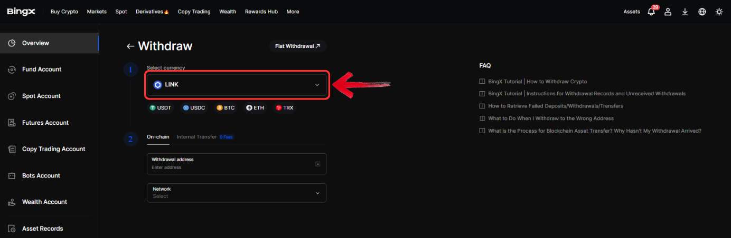Screen dimensions: 731x238
Task: Open the Rewards Hub menu
Action: point(261,12)
